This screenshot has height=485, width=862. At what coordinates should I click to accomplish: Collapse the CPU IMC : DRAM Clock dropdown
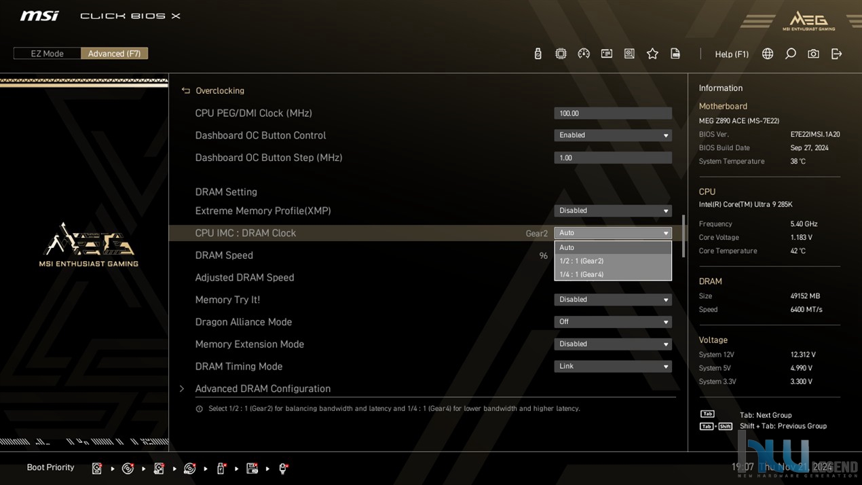613,233
